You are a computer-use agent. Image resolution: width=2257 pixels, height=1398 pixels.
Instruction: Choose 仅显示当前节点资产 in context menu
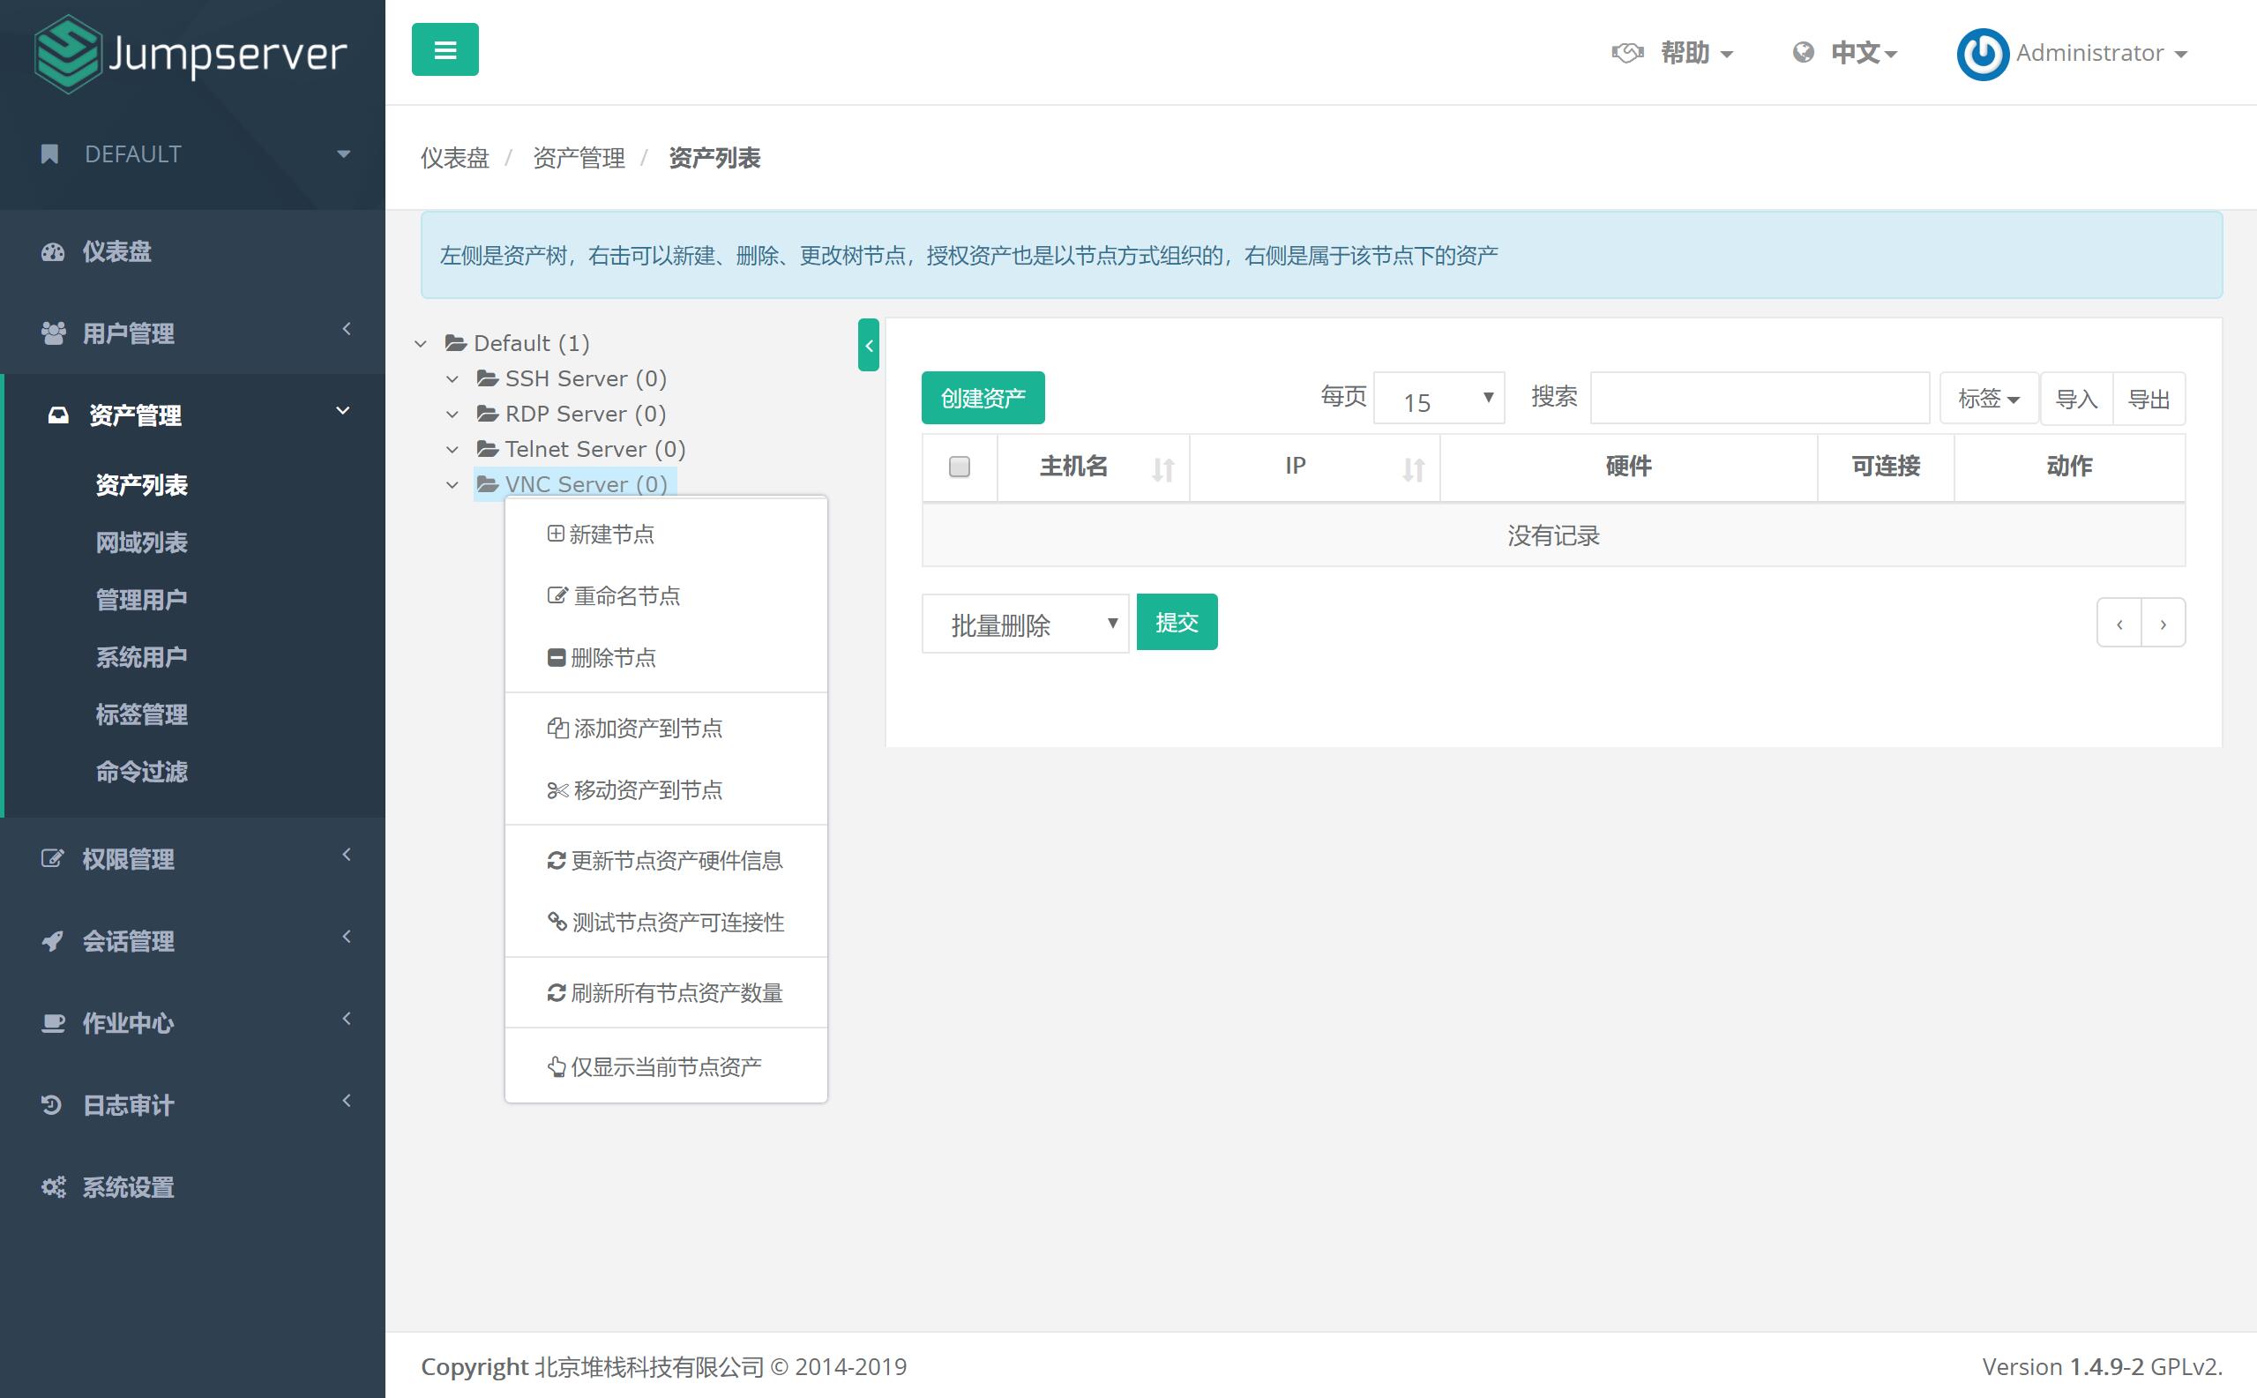coord(666,1067)
